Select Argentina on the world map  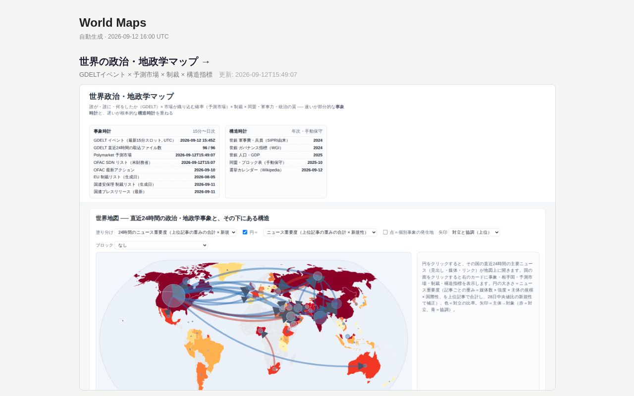(203, 375)
